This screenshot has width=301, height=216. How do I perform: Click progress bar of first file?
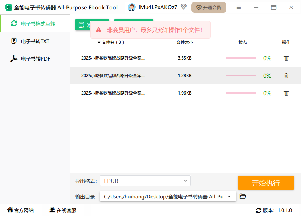coord(241,58)
